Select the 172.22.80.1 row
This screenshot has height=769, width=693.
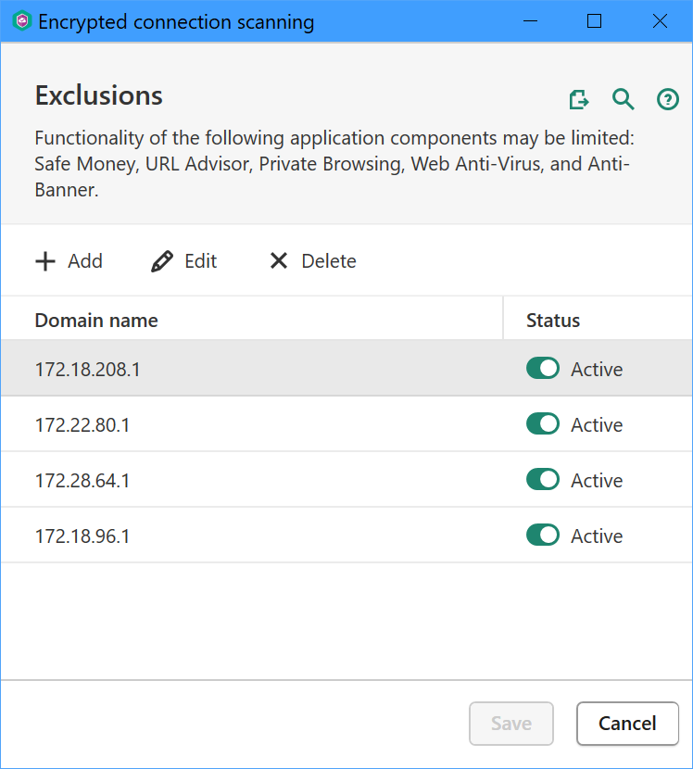pyautogui.click(x=82, y=424)
